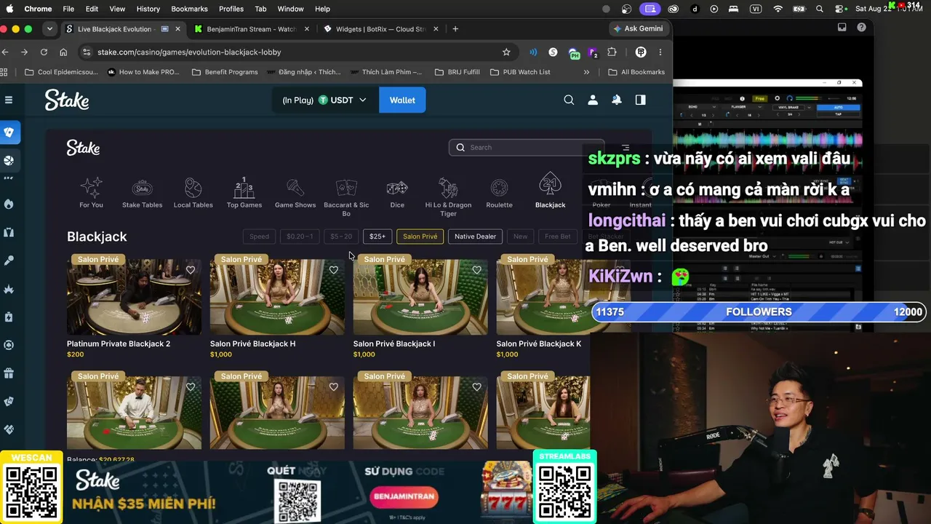Open Chrome's three-dot menu
931x524 pixels.
[660, 52]
